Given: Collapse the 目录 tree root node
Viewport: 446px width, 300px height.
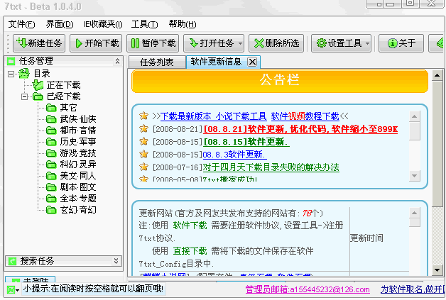Looking at the screenshot, I should (x=11, y=74).
